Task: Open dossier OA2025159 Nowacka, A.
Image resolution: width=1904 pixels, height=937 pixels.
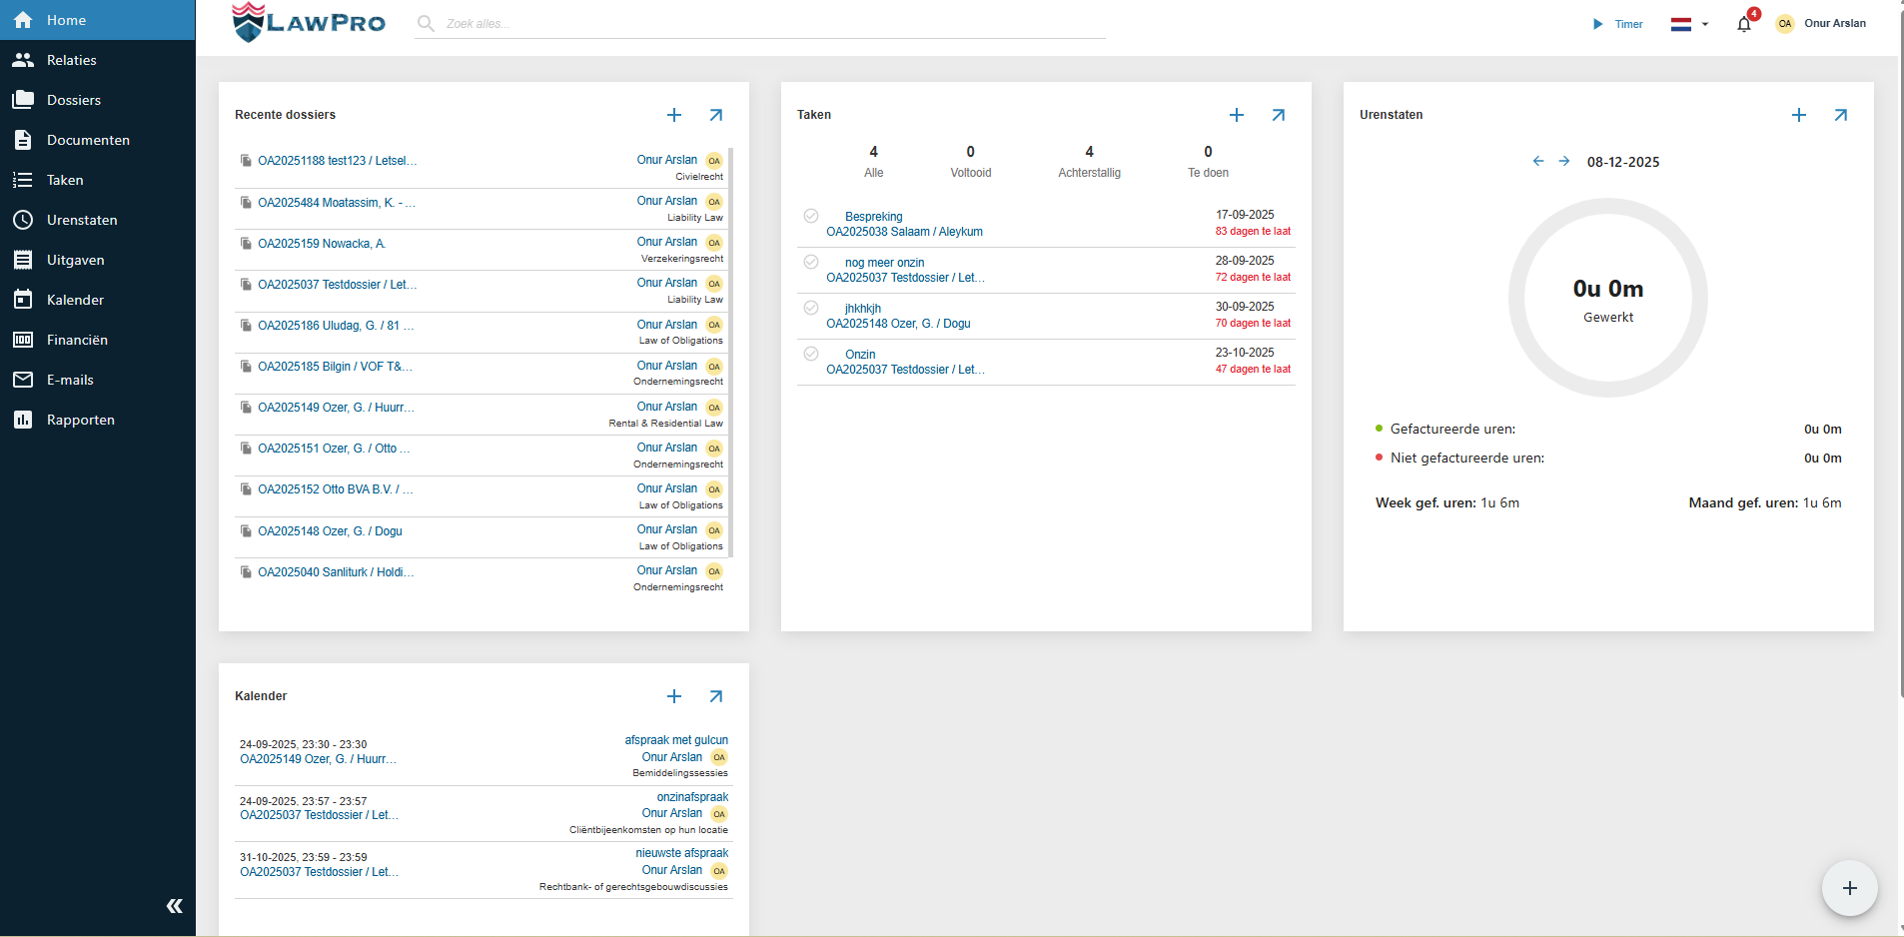Action: tap(322, 244)
